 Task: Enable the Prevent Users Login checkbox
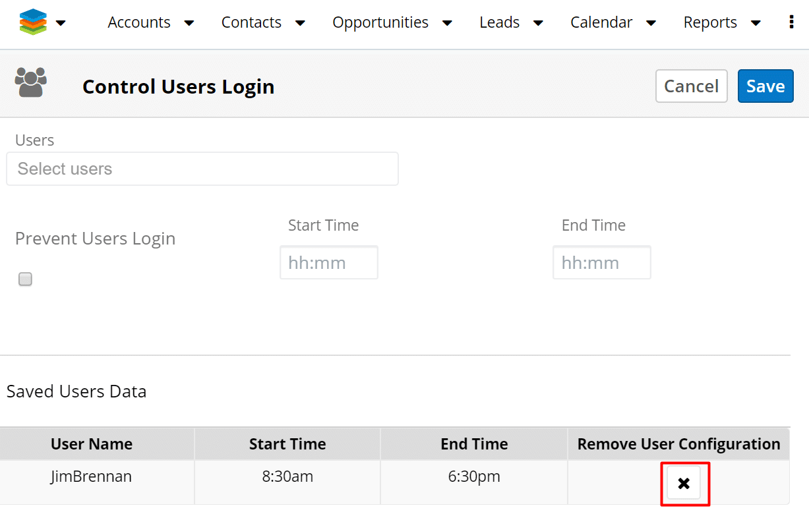[24, 279]
